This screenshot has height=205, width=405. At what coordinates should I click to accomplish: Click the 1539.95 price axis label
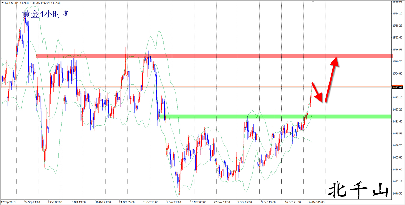click(x=397, y=2)
